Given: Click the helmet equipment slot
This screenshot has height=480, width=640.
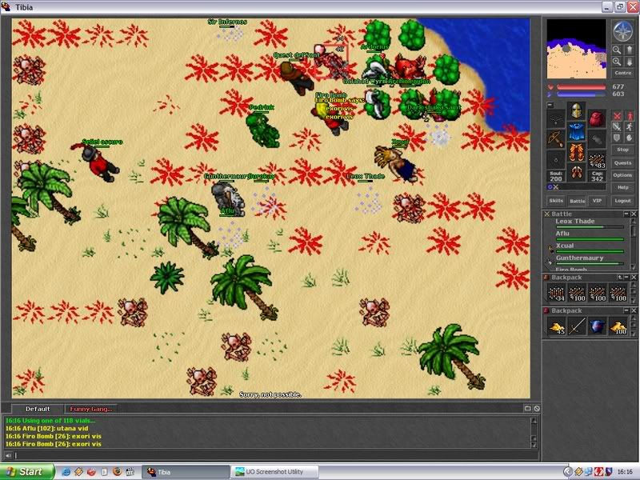Looking at the screenshot, I should (x=576, y=110).
